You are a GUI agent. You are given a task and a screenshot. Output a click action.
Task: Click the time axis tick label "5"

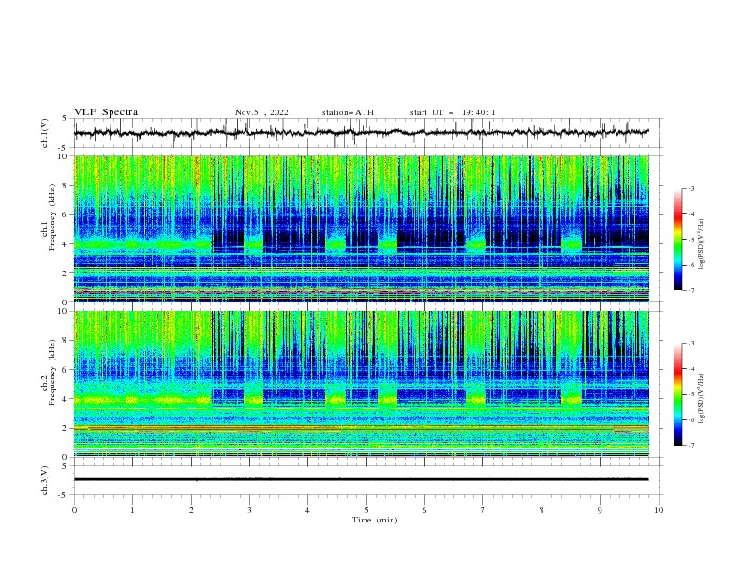(x=366, y=510)
